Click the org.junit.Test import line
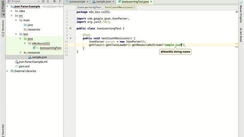 tap(93, 22)
